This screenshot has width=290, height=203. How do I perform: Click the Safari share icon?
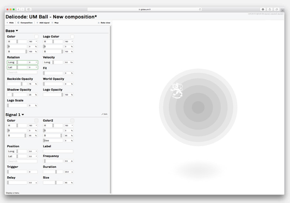270,9
